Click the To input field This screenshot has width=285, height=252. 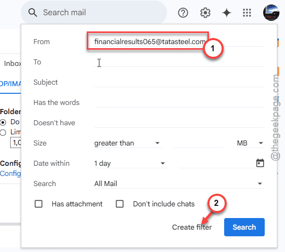(179, 62)
